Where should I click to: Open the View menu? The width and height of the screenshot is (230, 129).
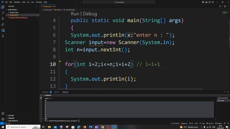[24, 2]
